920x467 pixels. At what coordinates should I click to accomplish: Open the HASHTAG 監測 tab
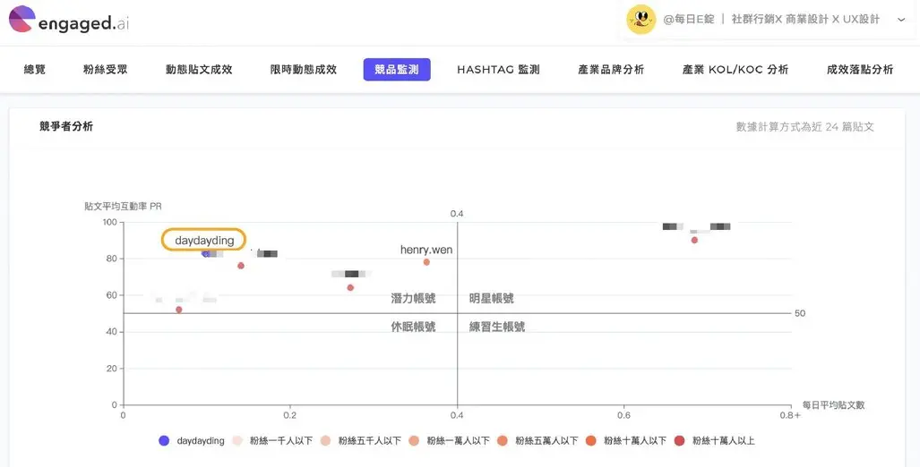coord(498,70)
